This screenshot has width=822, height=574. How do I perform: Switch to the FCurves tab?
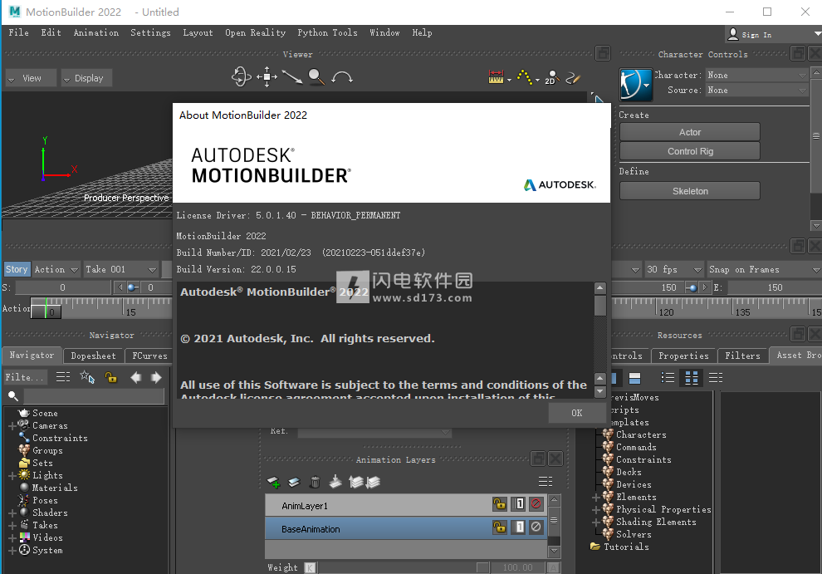click(x=149, y=356)
